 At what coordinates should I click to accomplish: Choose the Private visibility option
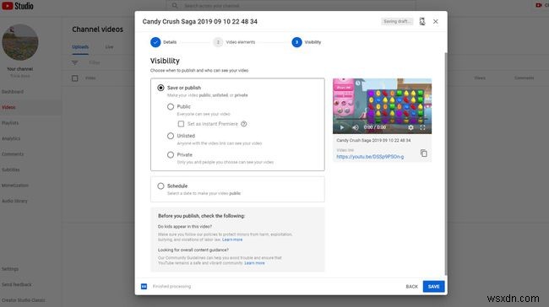tap(171, 154)
